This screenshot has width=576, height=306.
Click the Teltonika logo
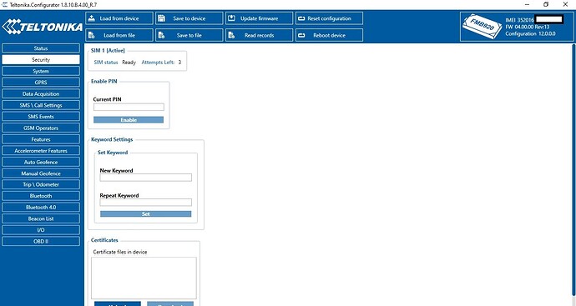[43, 27]
